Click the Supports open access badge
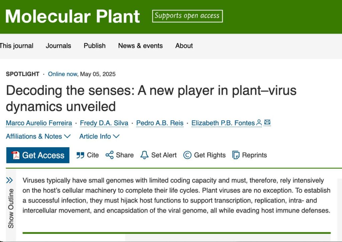 (187, 16)
